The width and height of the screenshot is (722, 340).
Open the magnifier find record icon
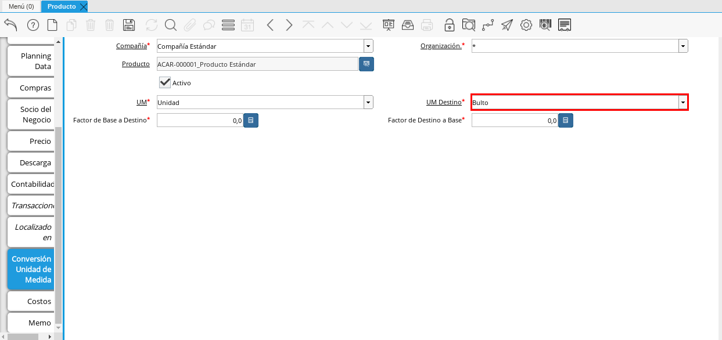click(170, 25)
